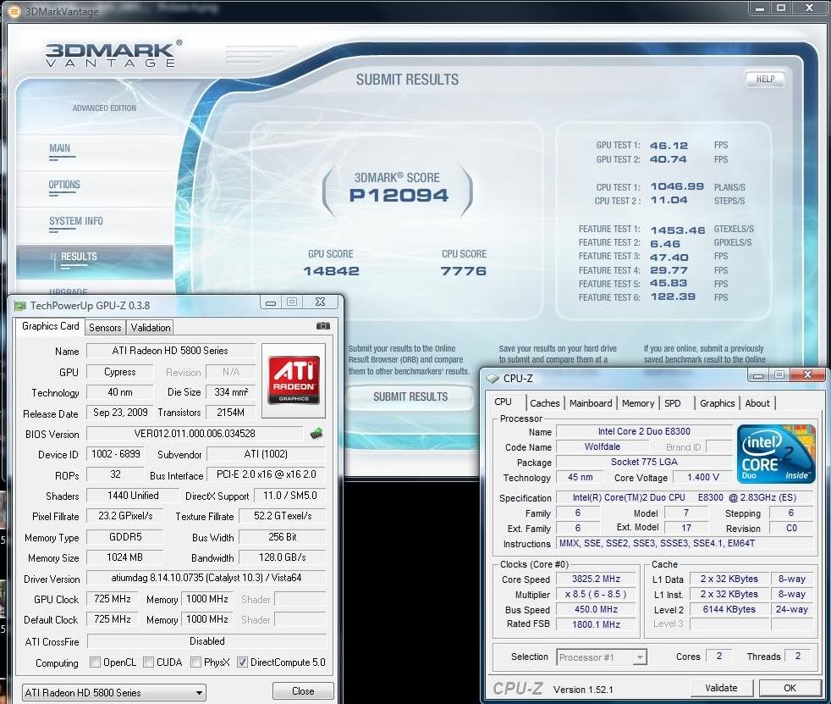Click the ATI Radeon logo in GPU-Z

[294, 380]
